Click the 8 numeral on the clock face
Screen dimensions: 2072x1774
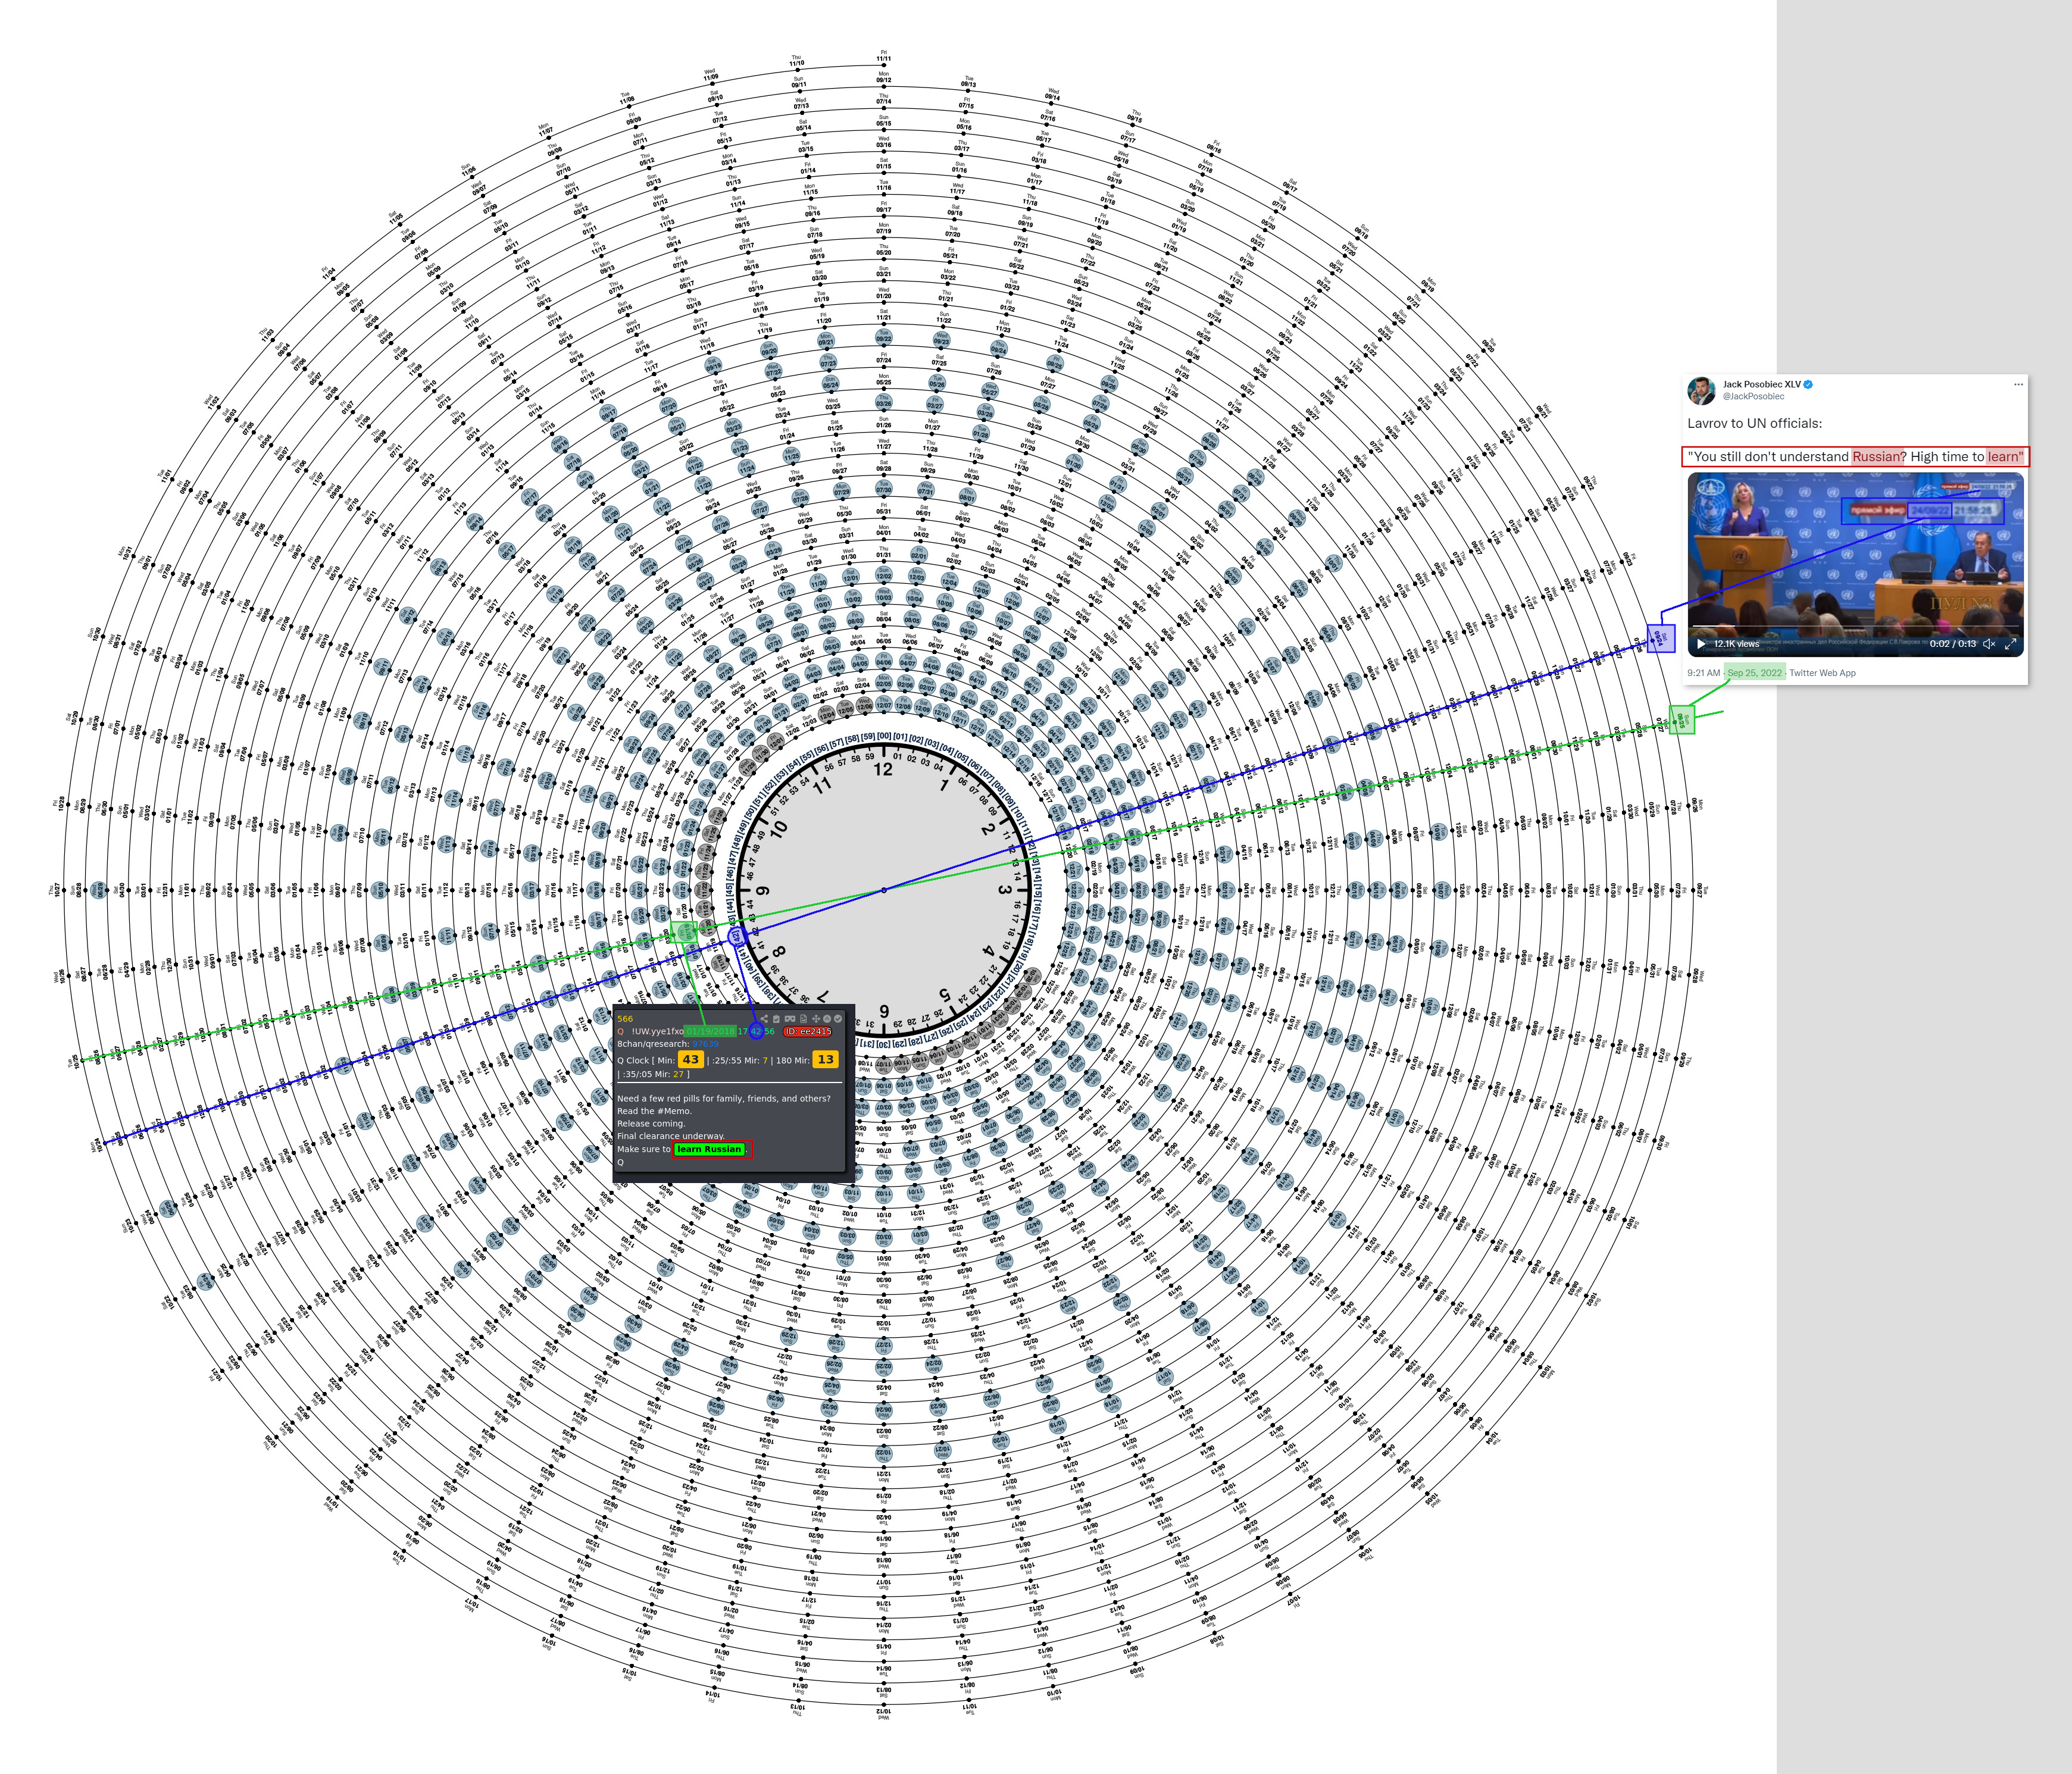tap(780, 952)
